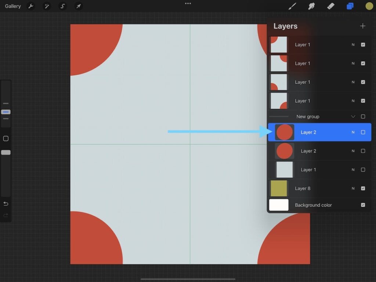Open the Actions menu wrench icon
Image resolution: width=376 pixels, height=282 pixels.
coord(31,6)
